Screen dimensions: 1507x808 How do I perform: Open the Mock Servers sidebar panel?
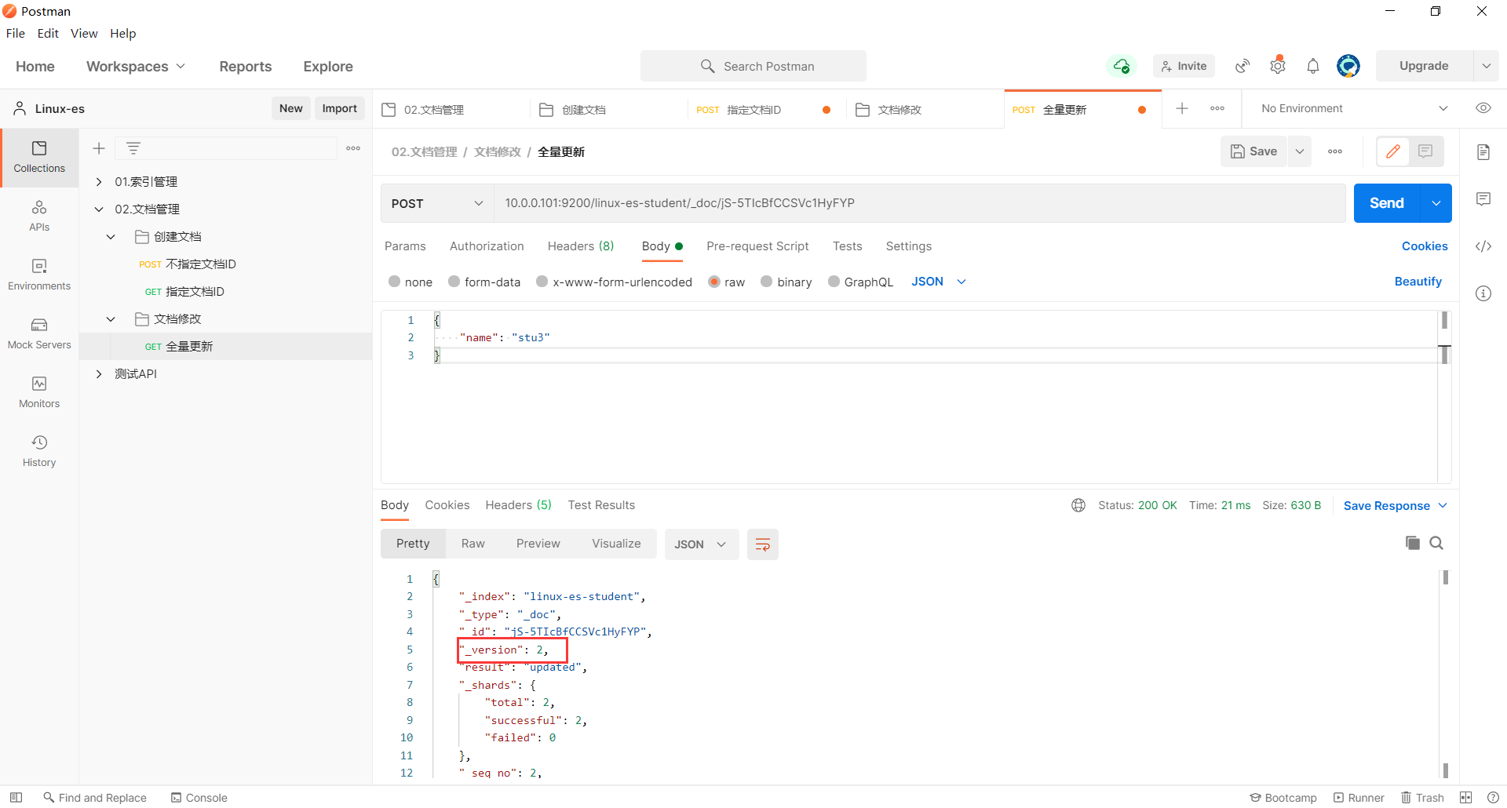pyautogui.click(x=39, y=333)
